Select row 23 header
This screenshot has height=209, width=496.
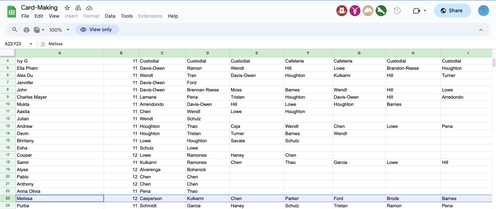(x=8, y=199)
